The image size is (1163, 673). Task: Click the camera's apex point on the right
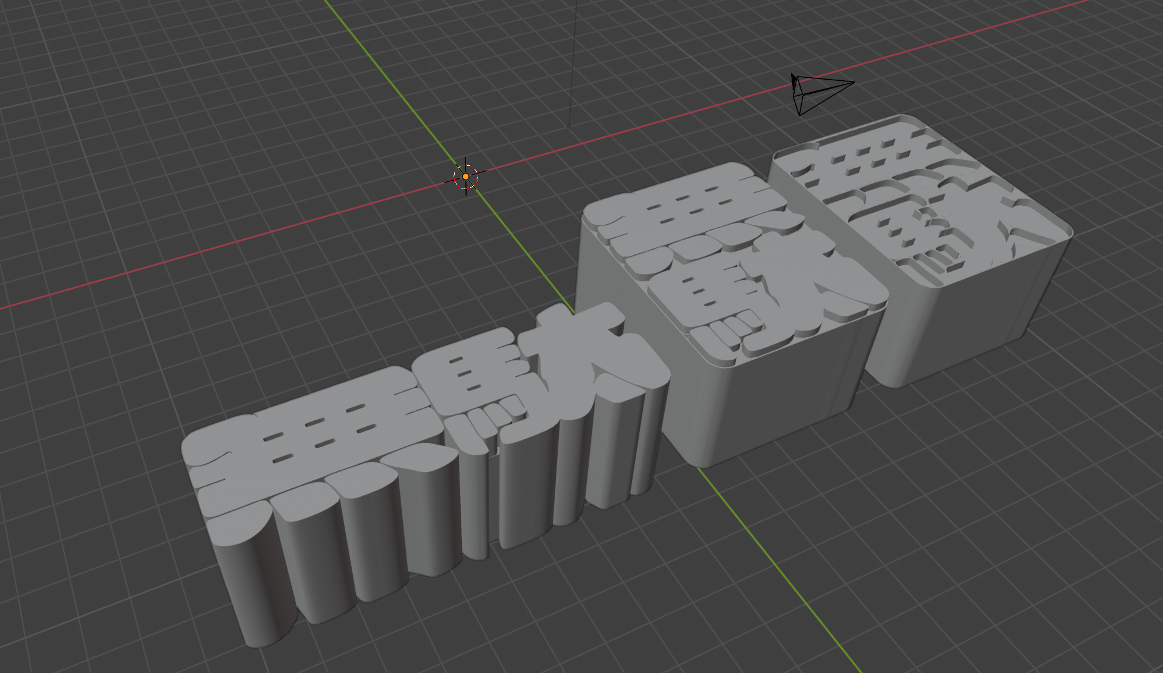(854, 83)
